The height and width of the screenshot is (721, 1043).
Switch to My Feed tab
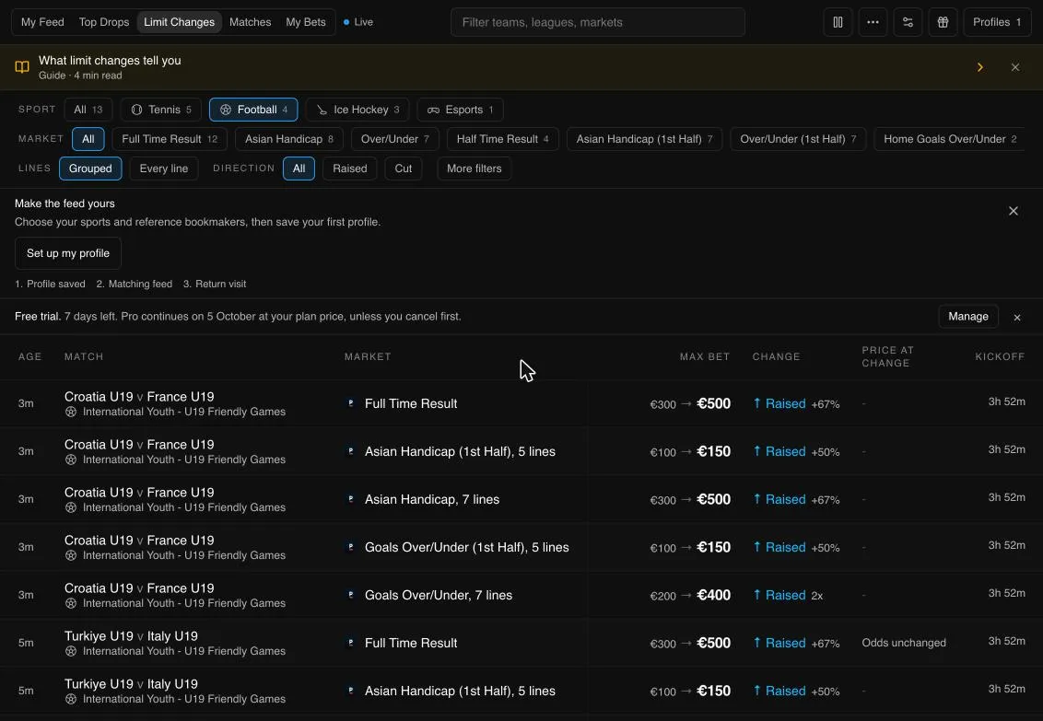(x=42, y=22)
